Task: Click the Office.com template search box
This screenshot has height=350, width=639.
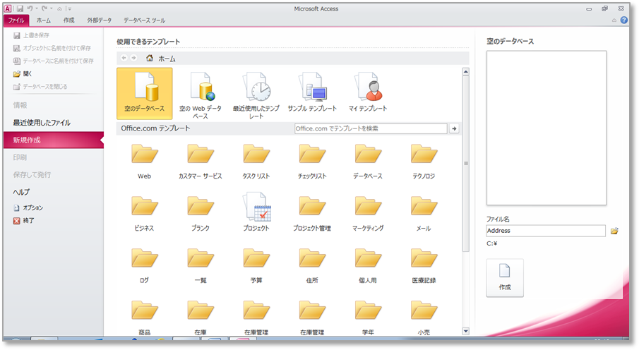Action: [371, 128]
